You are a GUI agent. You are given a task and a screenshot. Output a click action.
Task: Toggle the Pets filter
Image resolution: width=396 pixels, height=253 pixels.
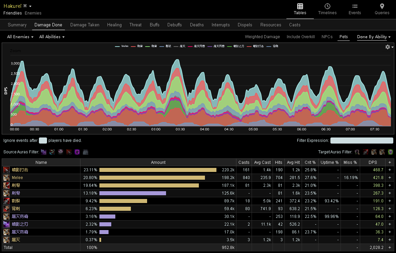point(344,37)
